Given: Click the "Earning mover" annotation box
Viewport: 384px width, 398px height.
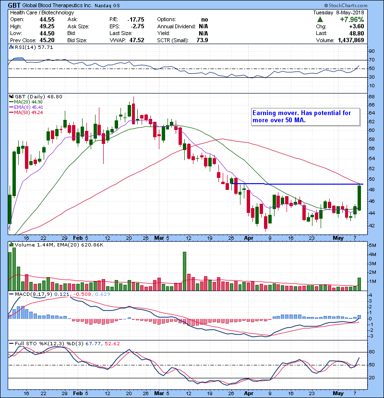Looking at the screenshot, I should pyautogui.click(x=305, y=117).
